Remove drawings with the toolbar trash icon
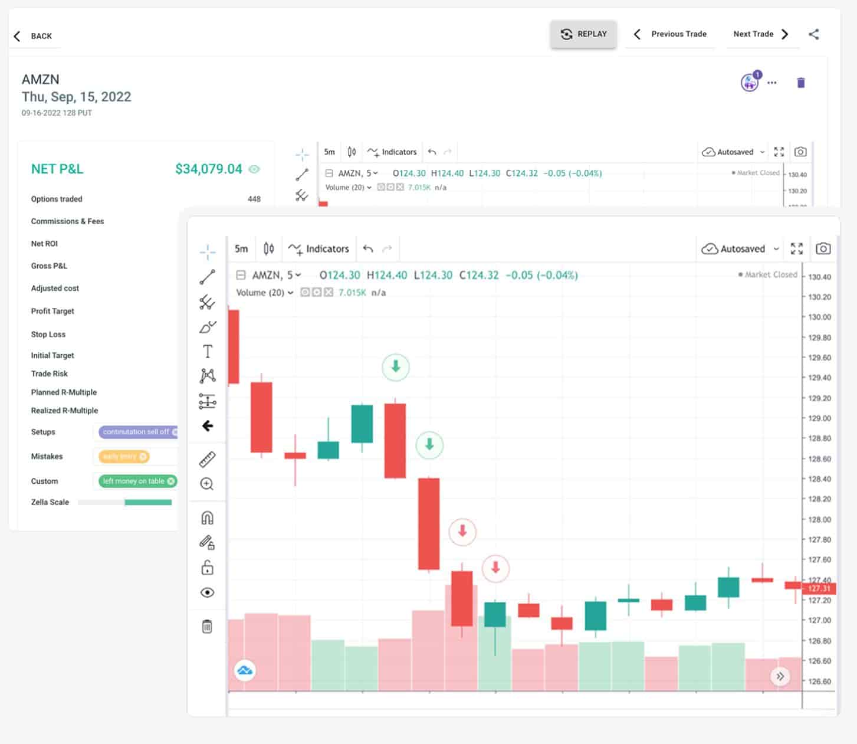The width and height of the screenshot is (857, 744). (207, 626)
